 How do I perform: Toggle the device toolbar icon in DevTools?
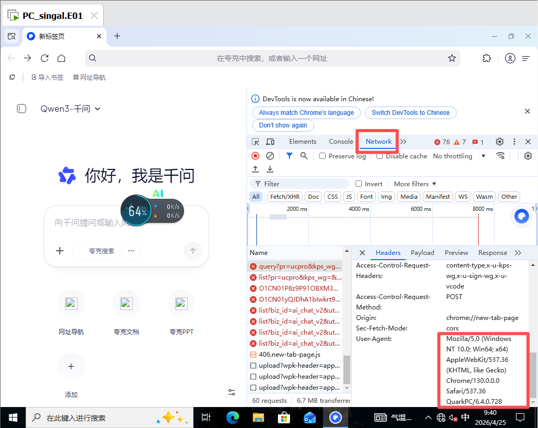(271, 142)
